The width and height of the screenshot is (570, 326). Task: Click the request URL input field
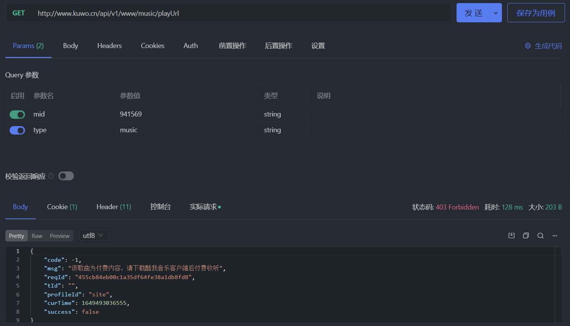click(x=242, y=13)
